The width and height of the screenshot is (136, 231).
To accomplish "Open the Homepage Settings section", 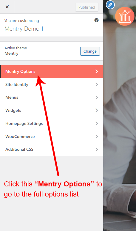I will [51, 123].
